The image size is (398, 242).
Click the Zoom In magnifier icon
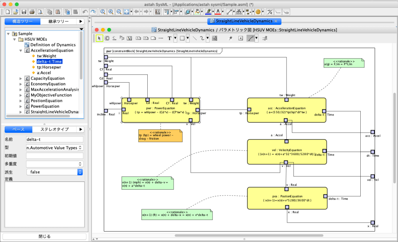click(111, 12)
